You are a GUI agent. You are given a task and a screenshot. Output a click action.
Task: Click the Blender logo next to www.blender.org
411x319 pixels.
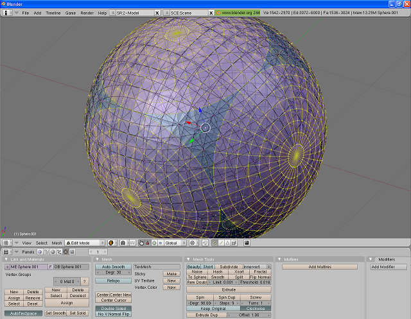tap(218, 13)
